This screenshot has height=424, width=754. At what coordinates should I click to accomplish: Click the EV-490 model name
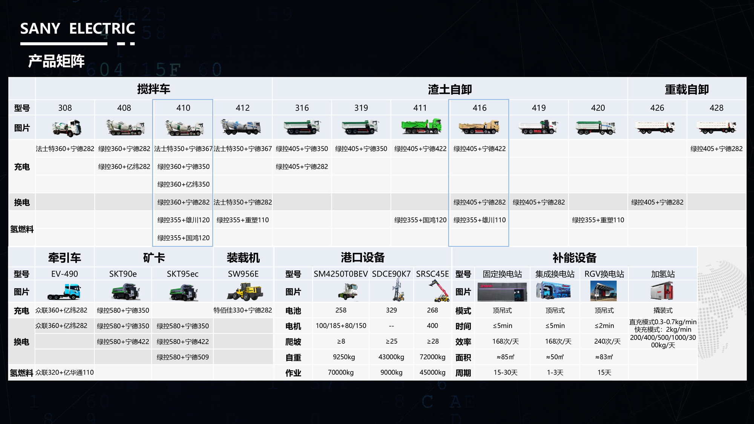coord(64,274)
